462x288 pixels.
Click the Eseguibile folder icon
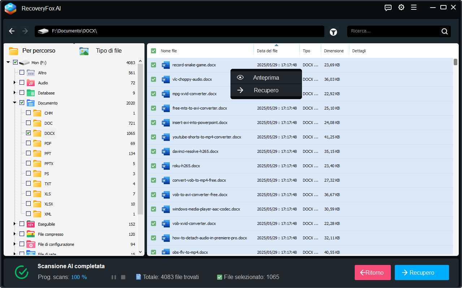pyautogui.click(x=31, y=224)
